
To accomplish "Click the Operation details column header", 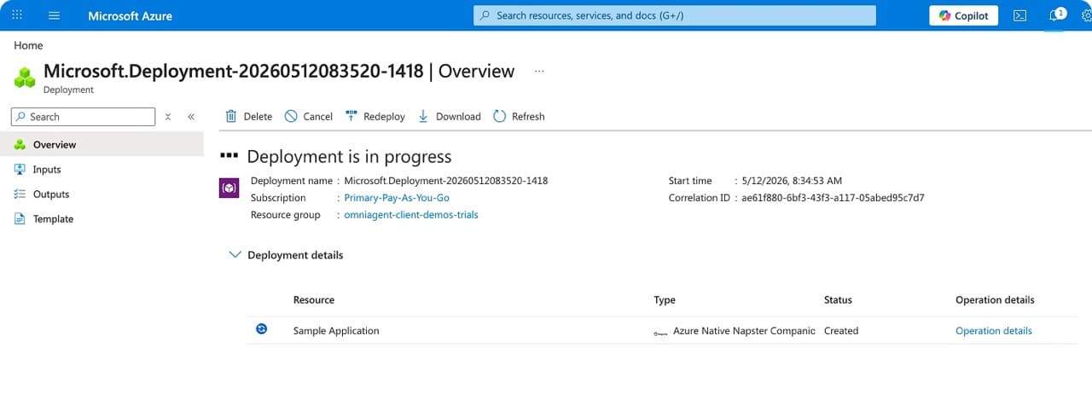I will [x=995, y=300].
